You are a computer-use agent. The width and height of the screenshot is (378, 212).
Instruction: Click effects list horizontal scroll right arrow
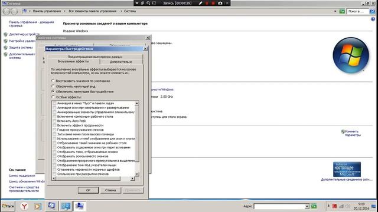tap(132, 178)
